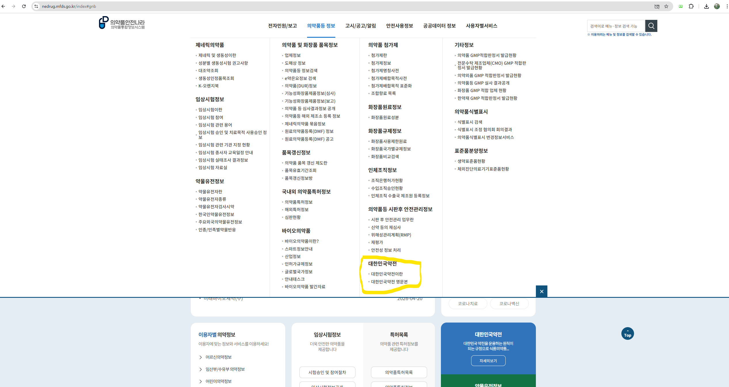The height and width of the screenshot is (387, 729).
Task: Close the mega menu with X button
Action: pyautogui.click(x=542, y=291)
